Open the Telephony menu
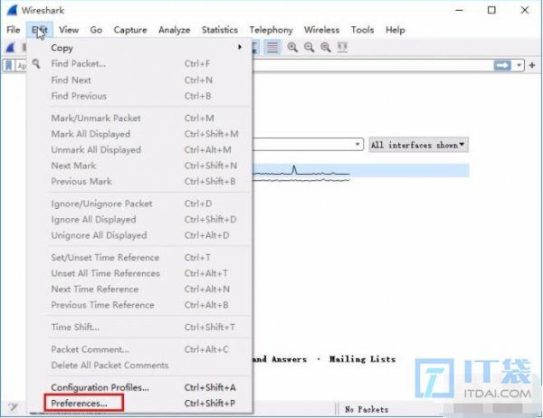 (271, 30)
